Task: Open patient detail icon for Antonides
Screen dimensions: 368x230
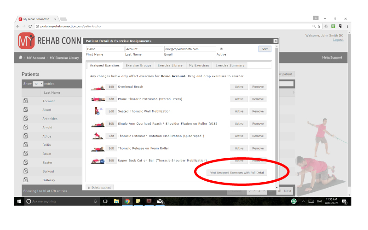Action: (26, 119)
